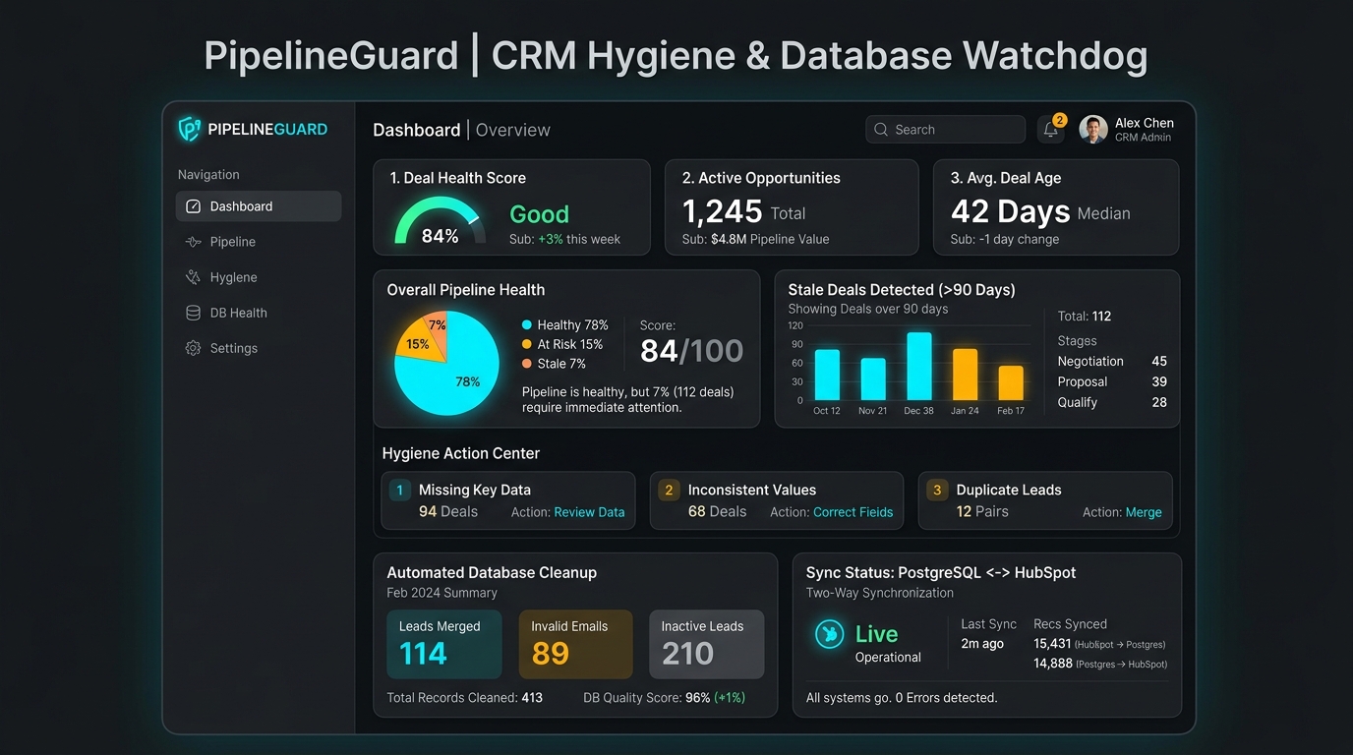Click the Pipeline sidebar icon
Screen dimensions: 1353x755
click(x=193, y=242)
